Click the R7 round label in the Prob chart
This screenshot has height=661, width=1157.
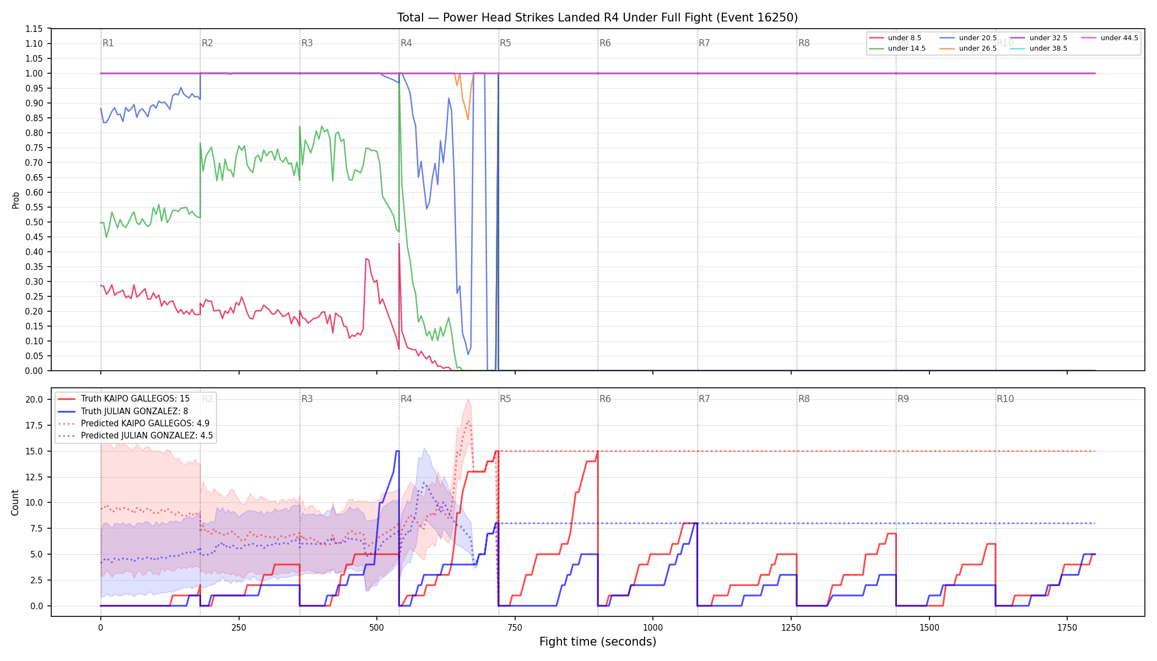click(x=704, y=43)
